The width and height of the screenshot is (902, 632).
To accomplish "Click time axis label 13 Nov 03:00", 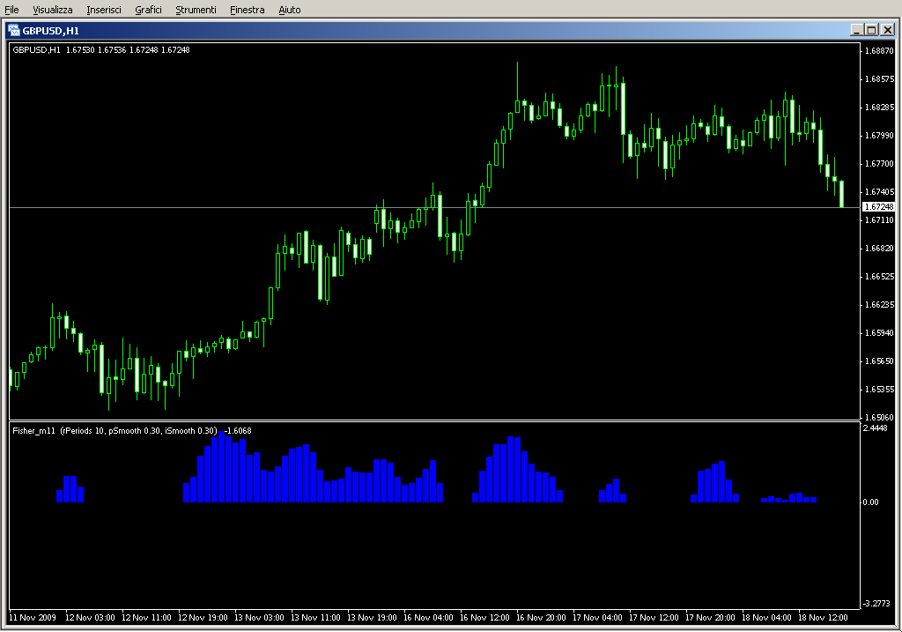I will pyautogui.click(x=259, y=618).
